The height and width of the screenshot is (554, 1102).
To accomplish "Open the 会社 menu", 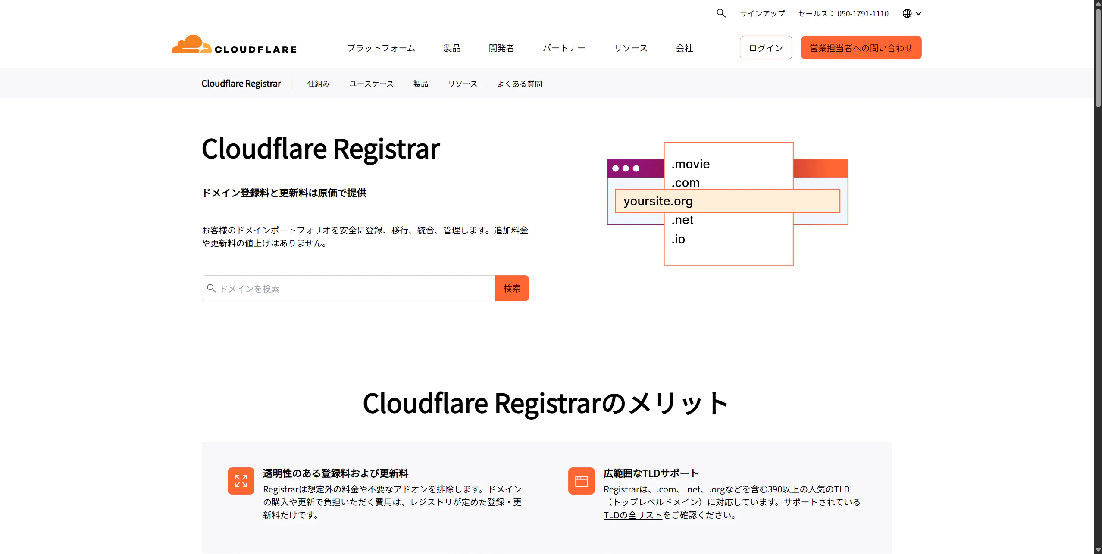I will (x=684, y=48).
